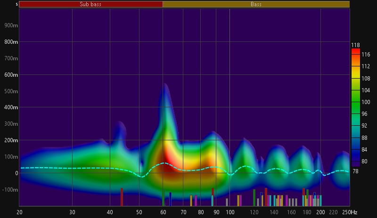This screenshot has height=218, width=377.
Task: Click the 78 minimum value of the scale
Action: point(356,171)
